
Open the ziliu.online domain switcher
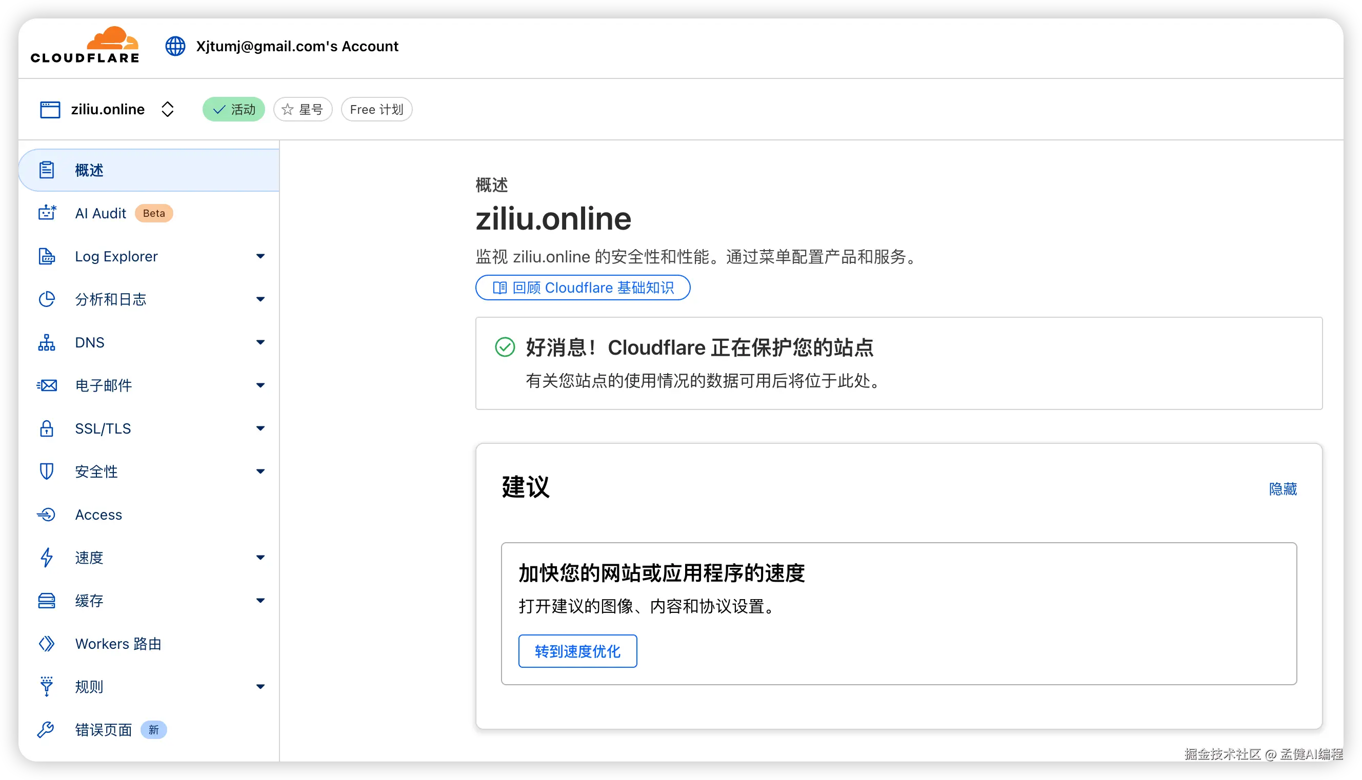pos(167,109)
